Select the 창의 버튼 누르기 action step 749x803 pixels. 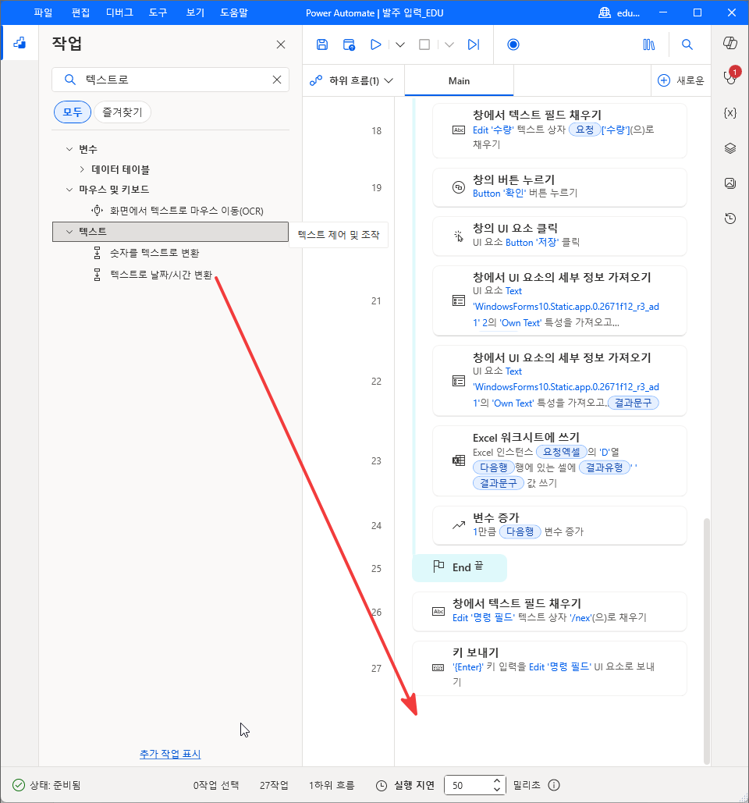point(559,187)
